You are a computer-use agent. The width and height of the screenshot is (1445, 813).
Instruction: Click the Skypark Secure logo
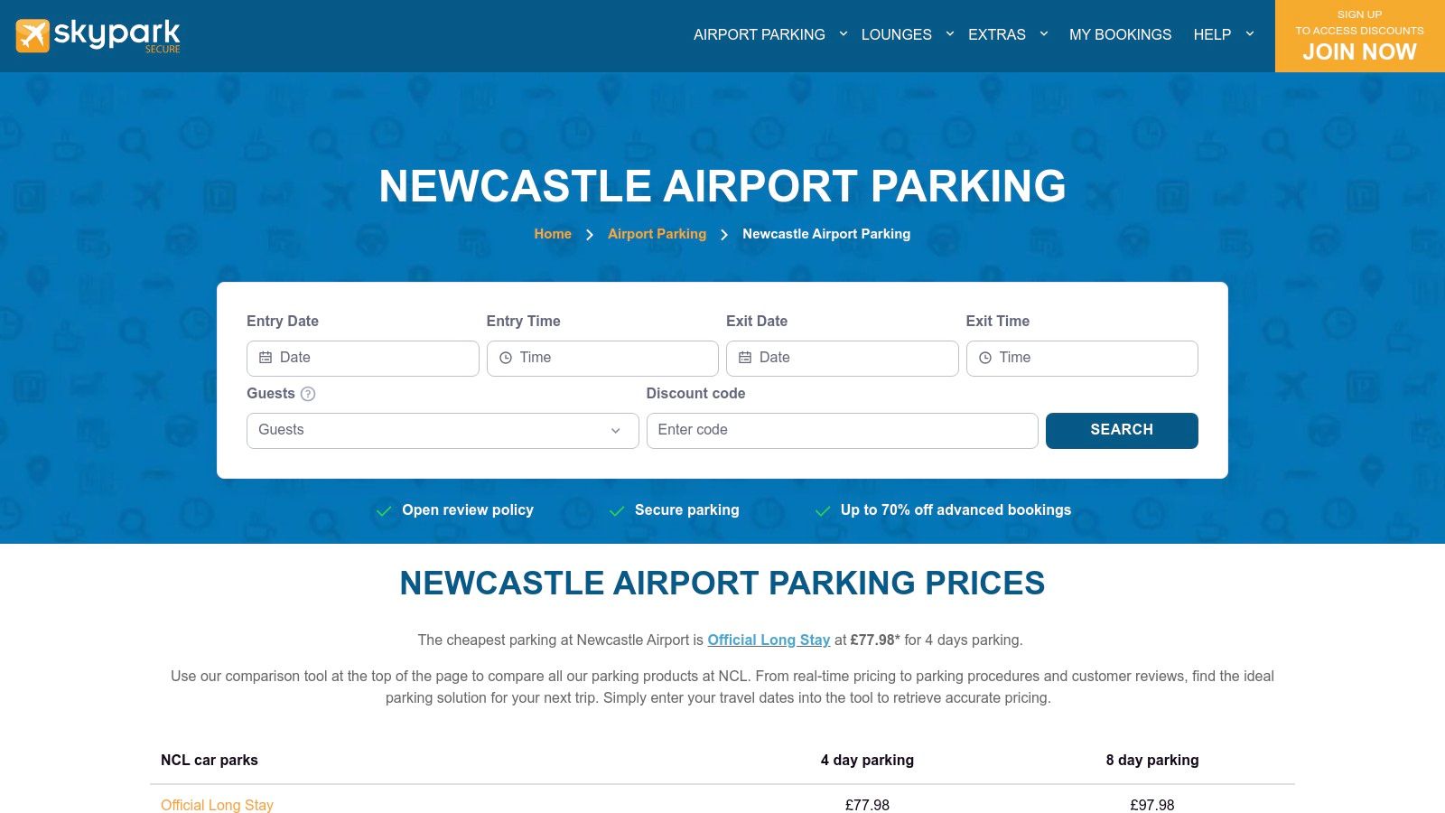pos(97,36)
